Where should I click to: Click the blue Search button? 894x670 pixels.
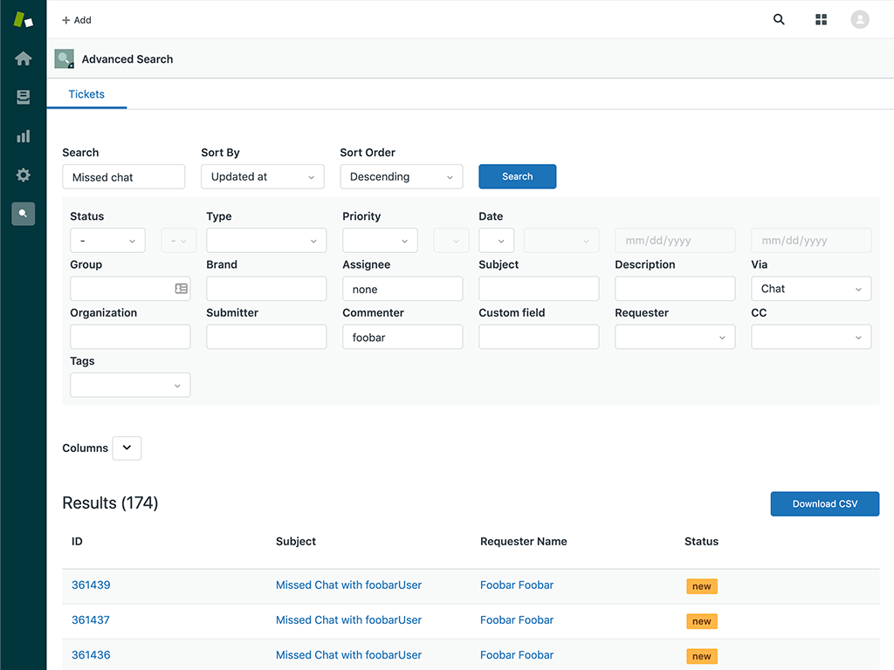coord(517,176)
